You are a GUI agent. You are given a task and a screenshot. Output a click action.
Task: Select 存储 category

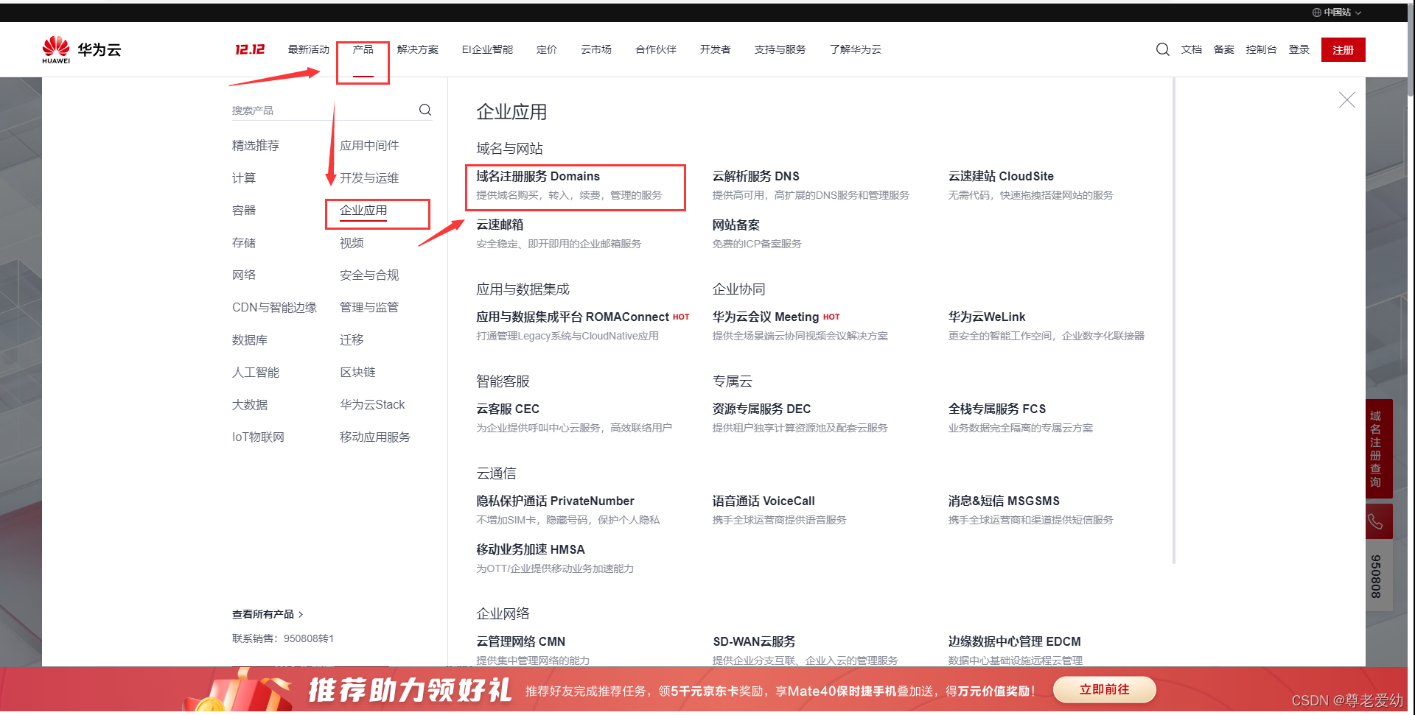coord(244,243)
